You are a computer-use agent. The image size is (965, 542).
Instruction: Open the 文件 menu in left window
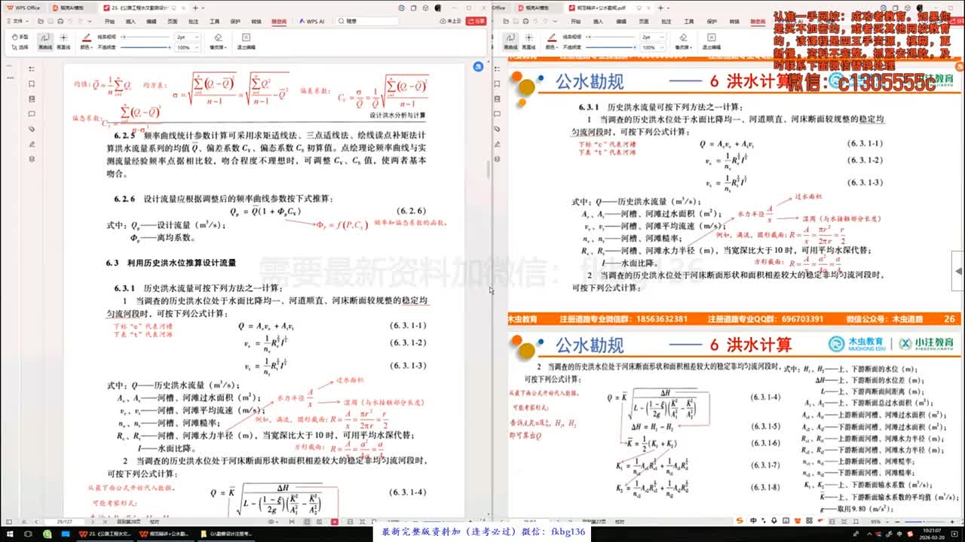click(x=18, y=21)
